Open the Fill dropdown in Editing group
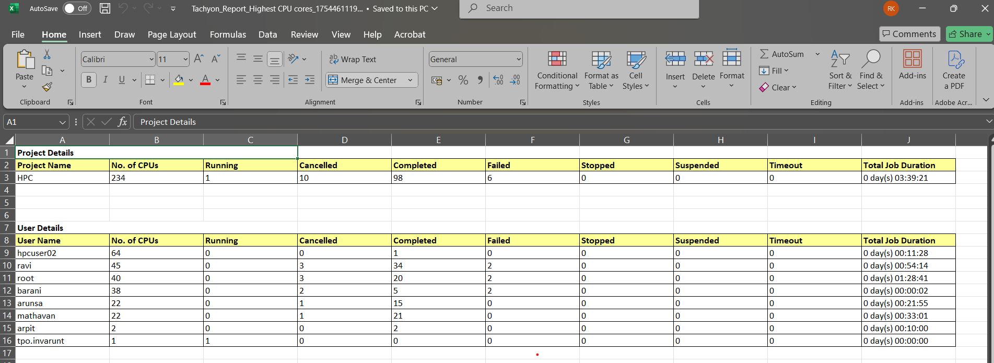 tap(774, 71)
